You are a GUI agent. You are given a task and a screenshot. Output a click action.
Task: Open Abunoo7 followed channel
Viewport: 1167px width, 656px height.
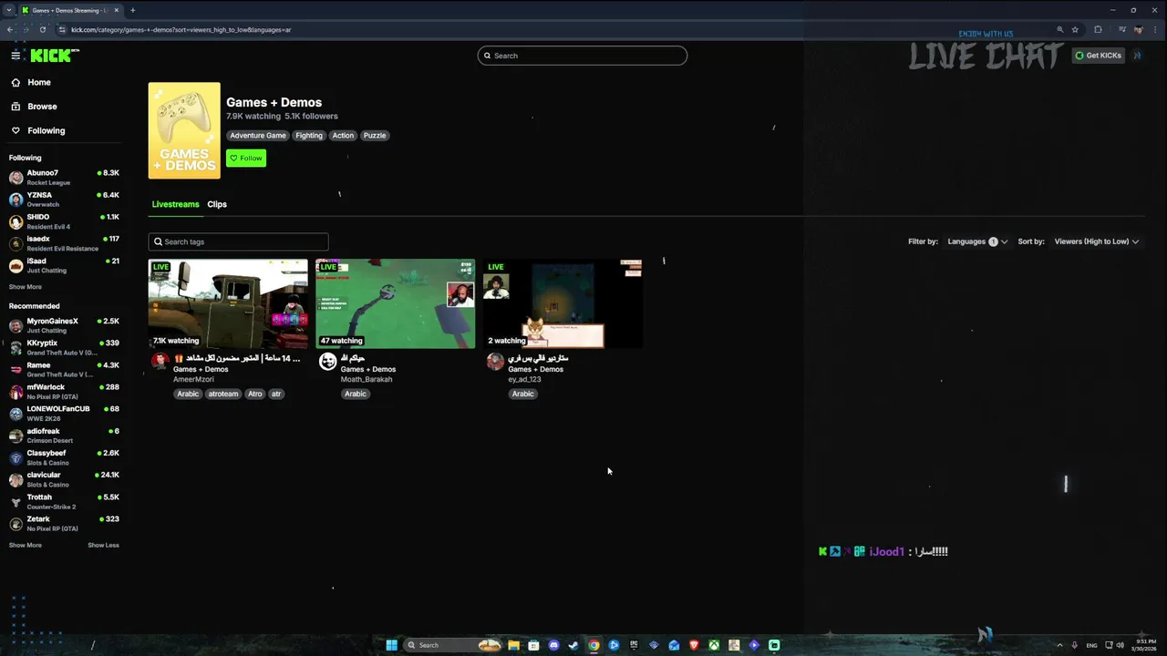point(64,177)
